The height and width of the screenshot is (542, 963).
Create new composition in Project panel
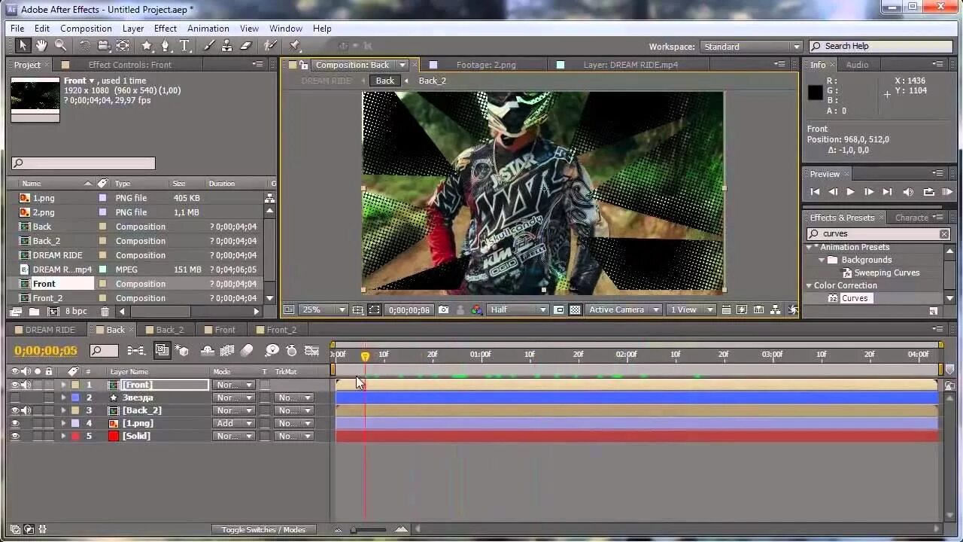53,311
